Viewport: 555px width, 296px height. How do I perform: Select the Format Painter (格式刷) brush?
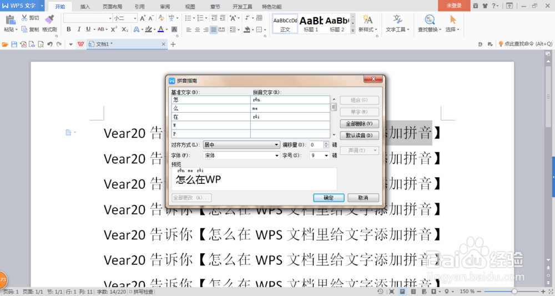tap(49, 20)
